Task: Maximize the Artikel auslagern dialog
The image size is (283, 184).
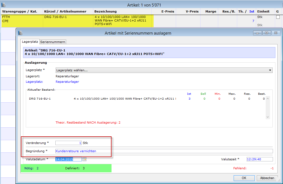Action: coord(266,33)
